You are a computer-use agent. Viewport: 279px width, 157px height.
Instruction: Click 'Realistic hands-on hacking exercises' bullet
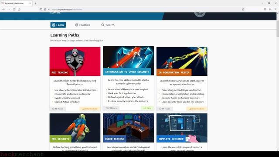click(180, 98)
